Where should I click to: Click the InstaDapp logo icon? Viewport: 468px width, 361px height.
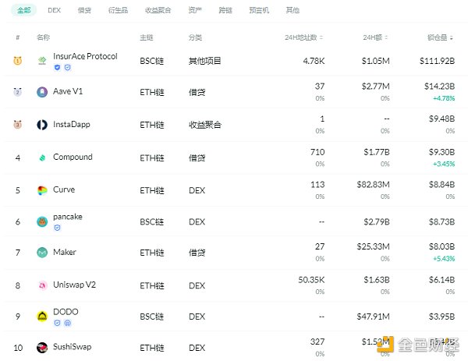pyautogui.click(x=42, y=125)
